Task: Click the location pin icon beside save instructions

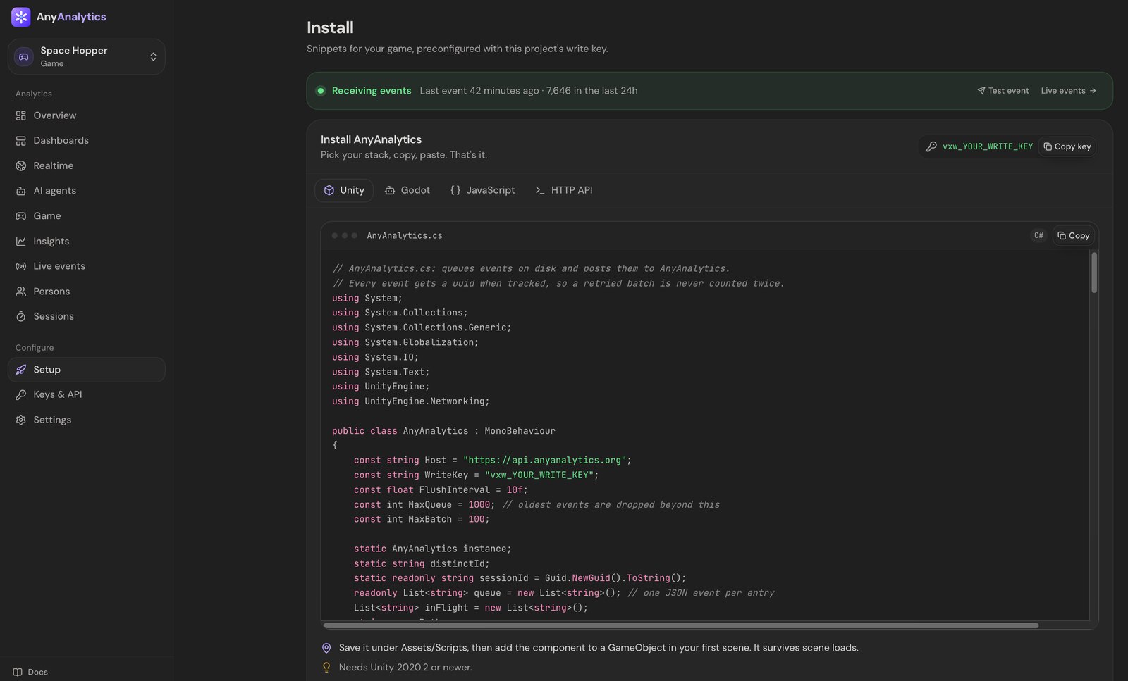Action: 326,648
